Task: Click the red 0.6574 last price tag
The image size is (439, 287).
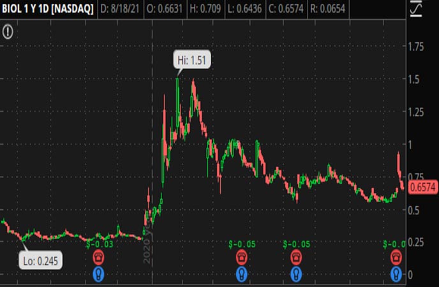Action: click(423, 187)
